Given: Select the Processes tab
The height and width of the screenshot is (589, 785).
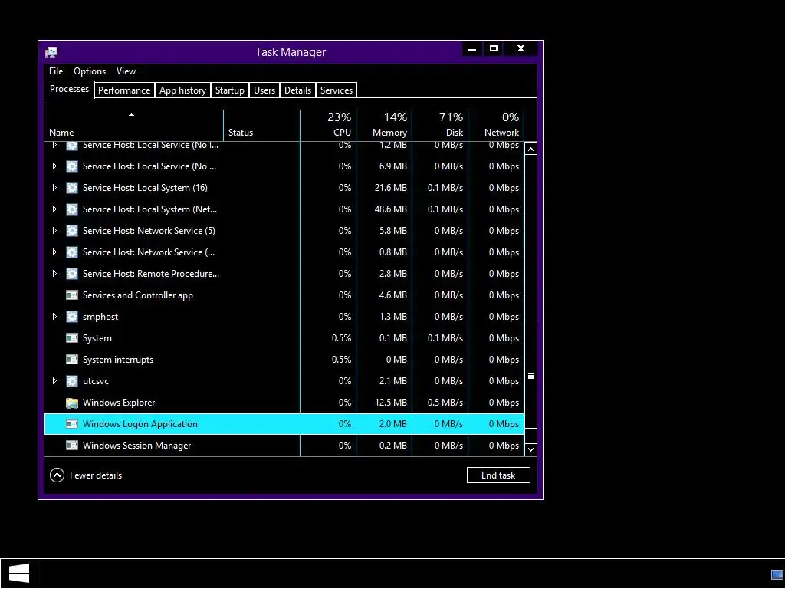Looking at the screenshot, I should (x=69, y=89).
